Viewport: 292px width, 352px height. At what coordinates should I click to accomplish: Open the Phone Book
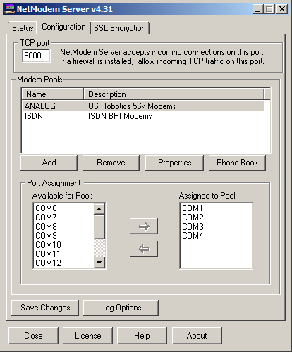(237, 163)
